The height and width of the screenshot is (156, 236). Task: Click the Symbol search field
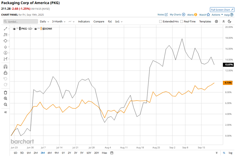coord(21,22)
